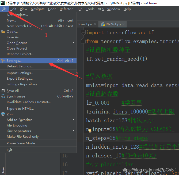Open the Tools menu

point(90,9)
